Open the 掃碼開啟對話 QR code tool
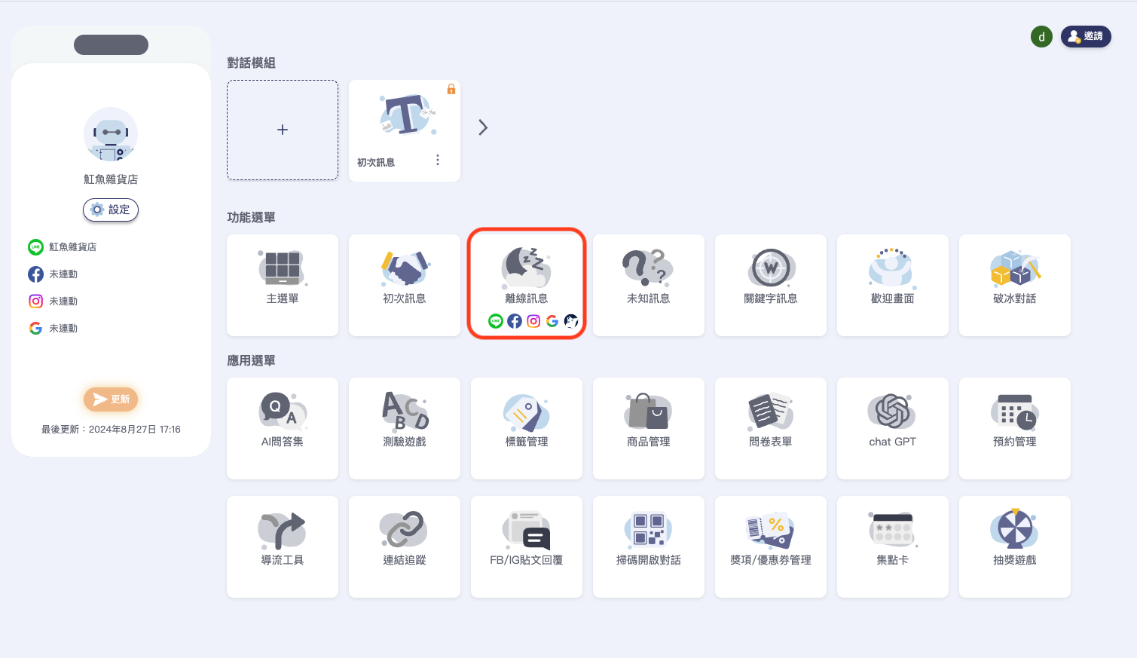 coord(648,546)
